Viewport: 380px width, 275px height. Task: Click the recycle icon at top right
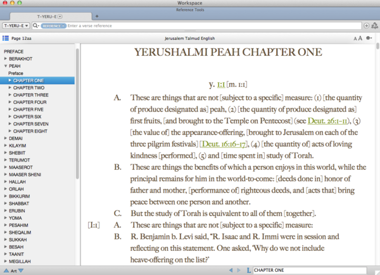pyautogui.click(x=374, y=25)
